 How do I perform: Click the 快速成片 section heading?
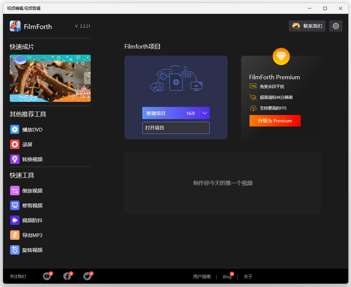tap(22, 47)
